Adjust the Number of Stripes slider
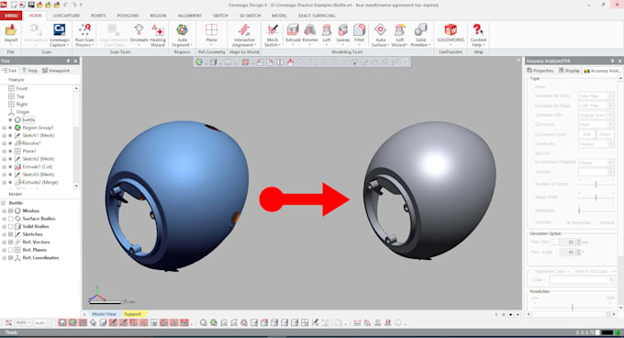The image size is (624, 338). [596, 184]
